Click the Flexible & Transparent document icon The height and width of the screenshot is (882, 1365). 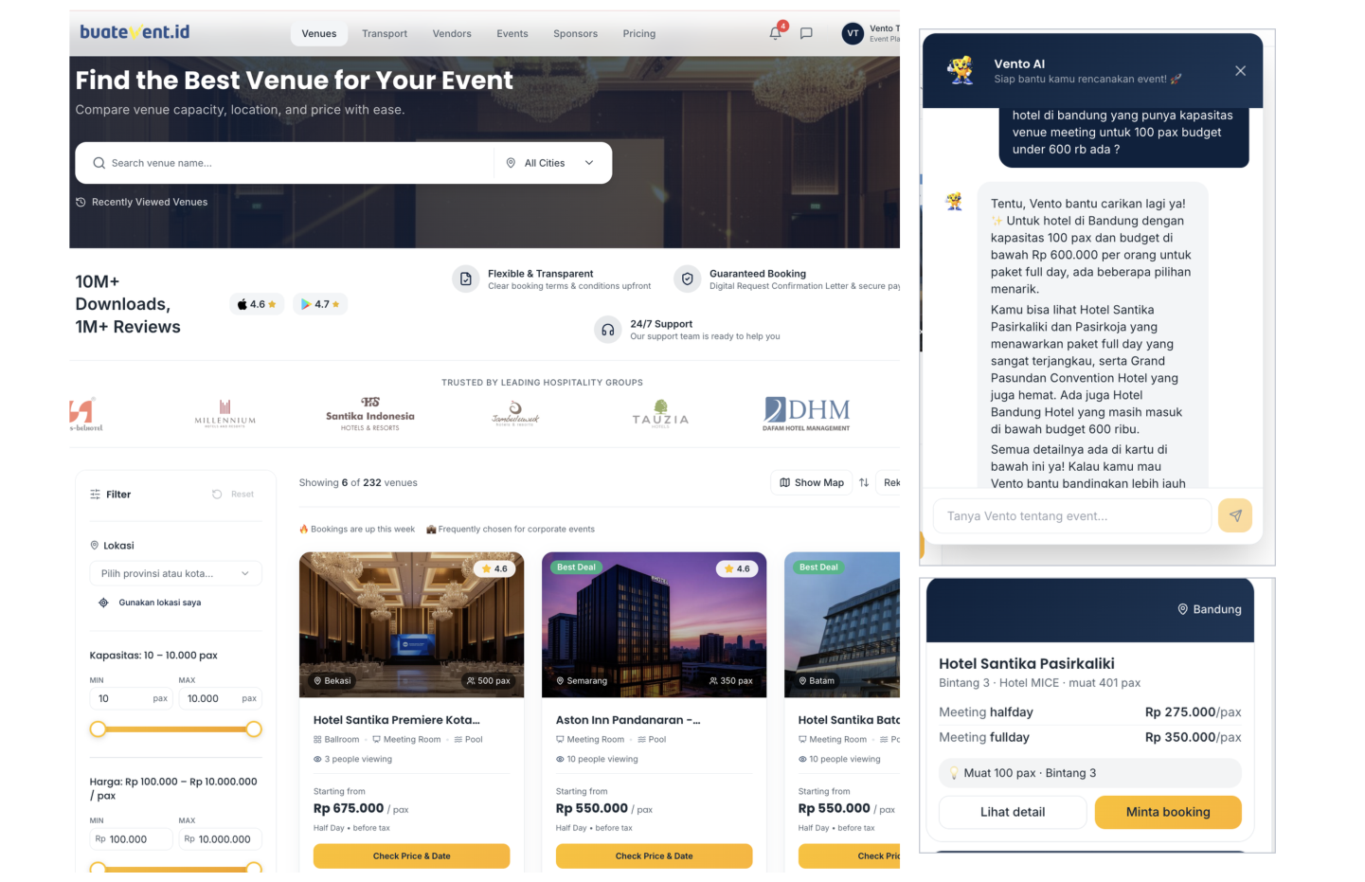(x=465, y=279)
